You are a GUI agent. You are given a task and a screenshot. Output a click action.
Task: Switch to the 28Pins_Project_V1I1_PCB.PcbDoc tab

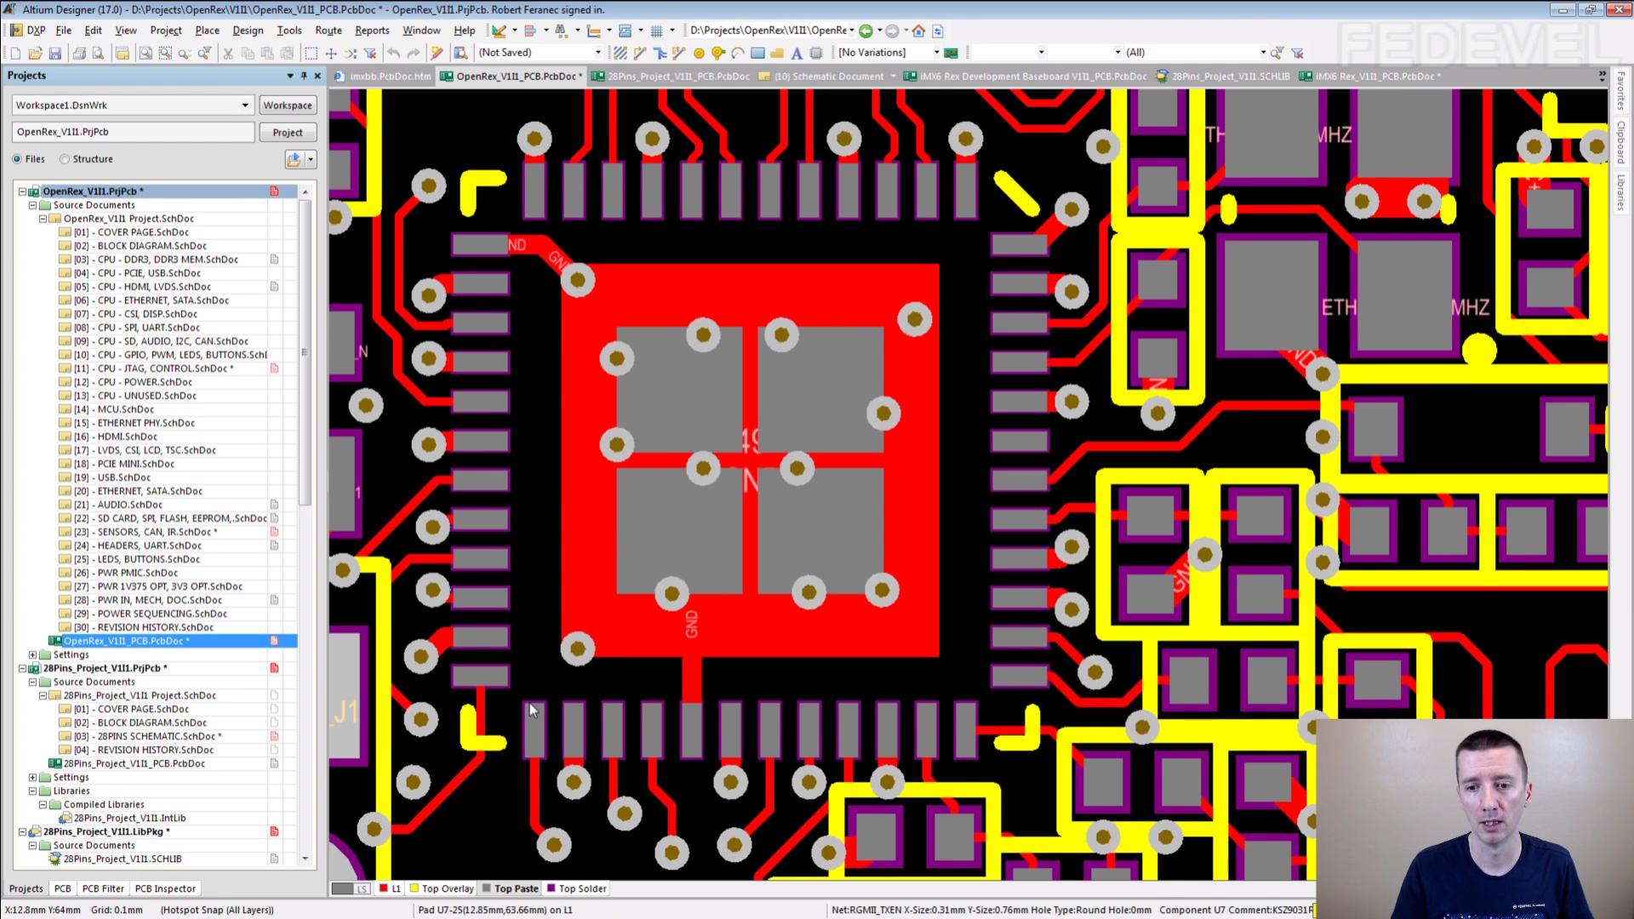[x=677, y=77]
